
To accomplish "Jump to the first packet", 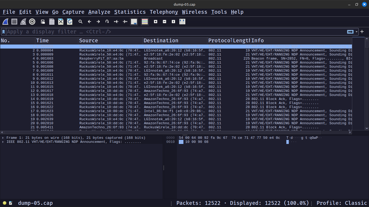I will tap(116, 22).
